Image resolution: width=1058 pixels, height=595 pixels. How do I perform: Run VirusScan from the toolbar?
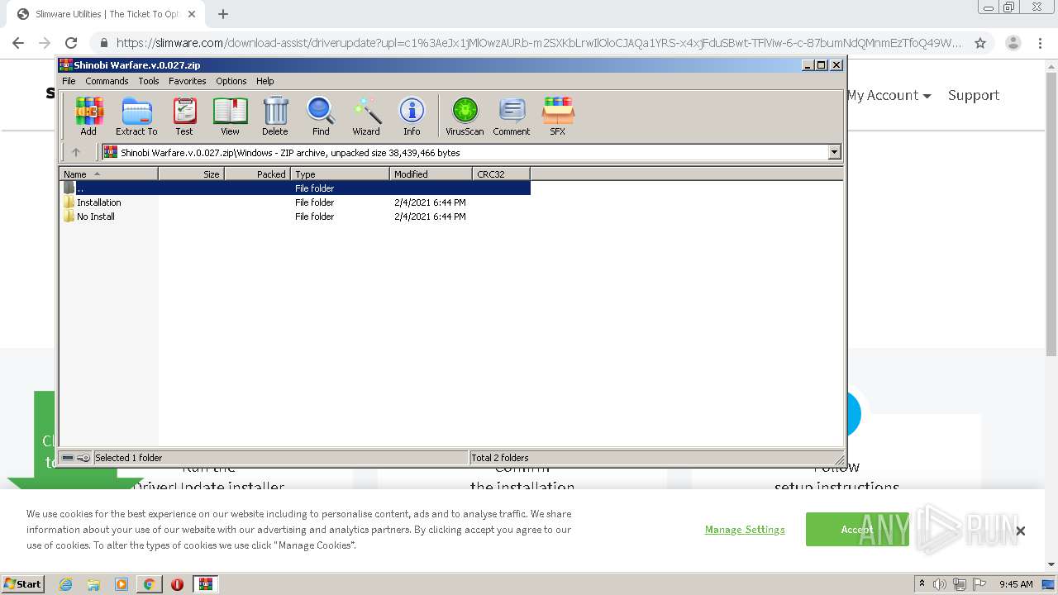(x=465, y=115)
